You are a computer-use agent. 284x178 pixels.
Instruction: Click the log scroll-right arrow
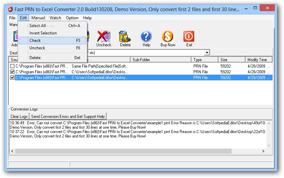point(263,151)
